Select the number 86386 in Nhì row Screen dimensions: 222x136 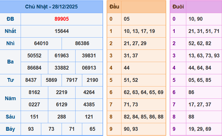tap(82, 43)
